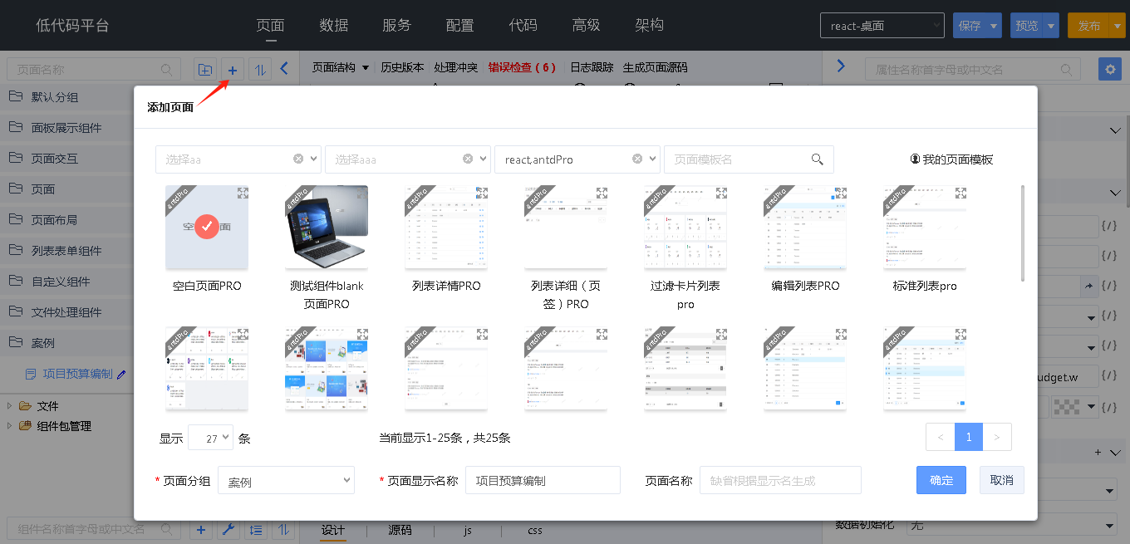The image size is (1130, 544).
Task: Click the sort arrows icon in the bottom toolbar
Action: [284, 529]
